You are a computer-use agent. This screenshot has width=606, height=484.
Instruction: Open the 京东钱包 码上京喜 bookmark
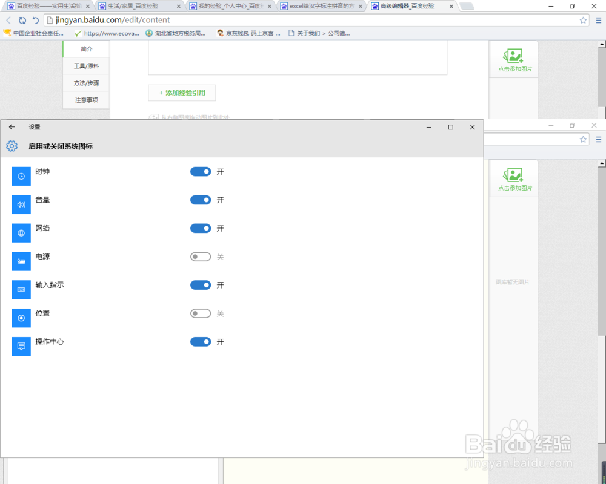(249, 33)
